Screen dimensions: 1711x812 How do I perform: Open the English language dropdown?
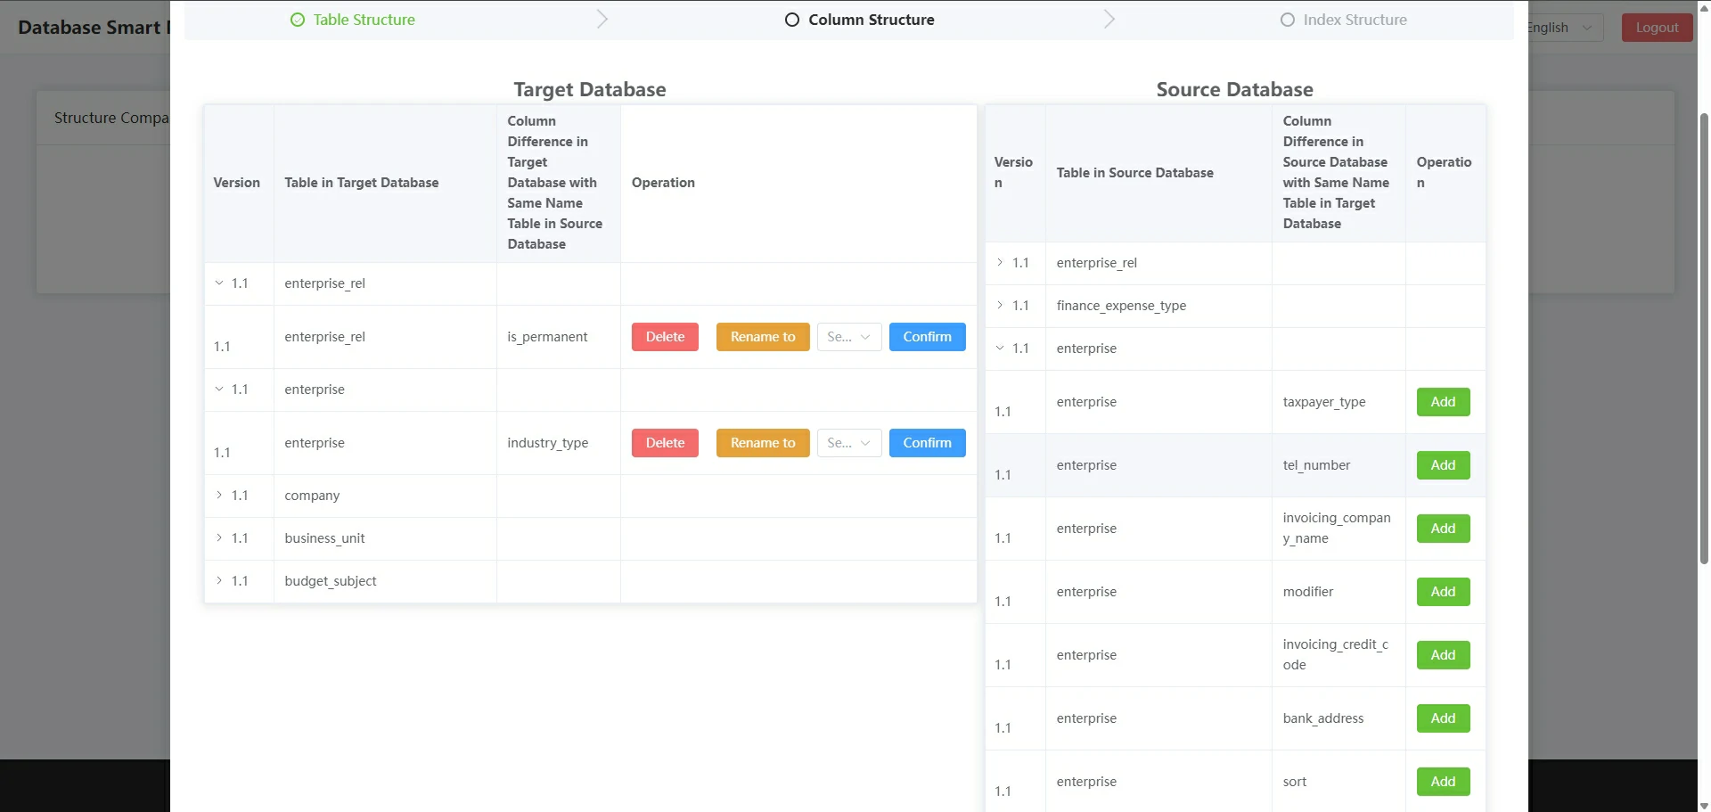[x=1563, y=28]
